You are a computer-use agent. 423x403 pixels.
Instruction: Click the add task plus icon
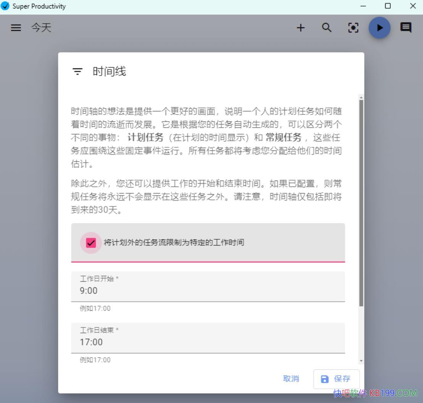(301, 28)
